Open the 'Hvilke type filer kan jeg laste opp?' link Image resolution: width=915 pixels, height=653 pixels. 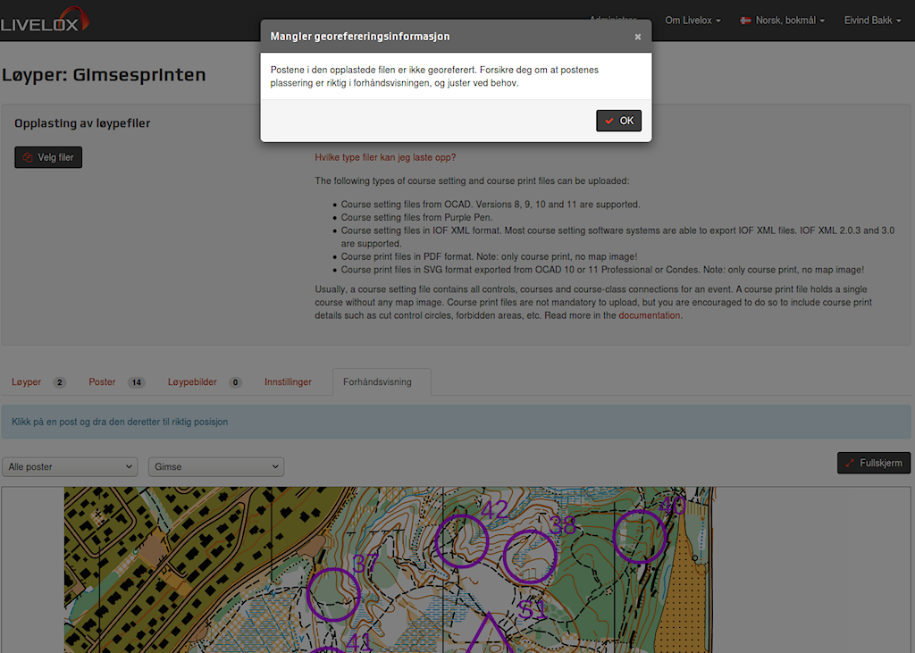385,157
